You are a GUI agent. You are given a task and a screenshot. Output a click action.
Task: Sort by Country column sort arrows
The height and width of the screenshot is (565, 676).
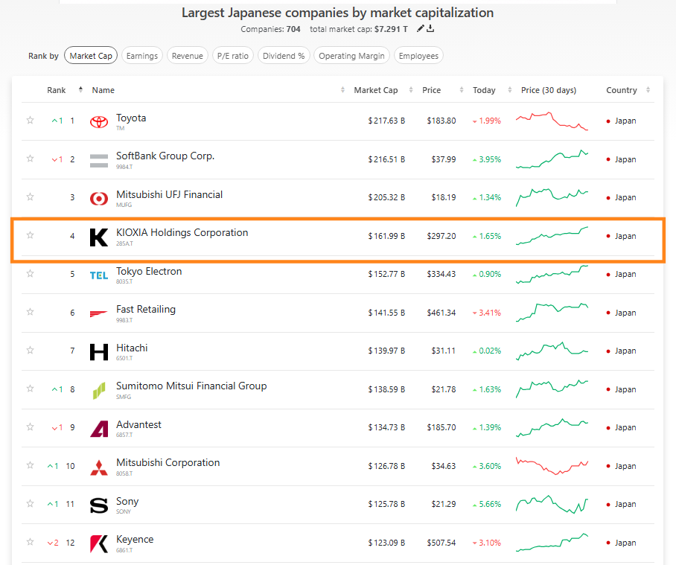pos(648,89)
